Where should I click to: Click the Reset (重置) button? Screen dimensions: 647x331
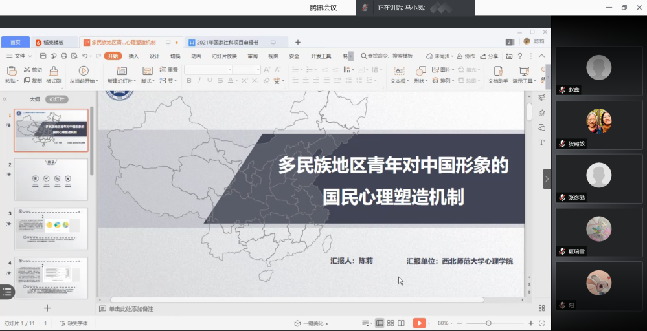(x=170, y=70)
